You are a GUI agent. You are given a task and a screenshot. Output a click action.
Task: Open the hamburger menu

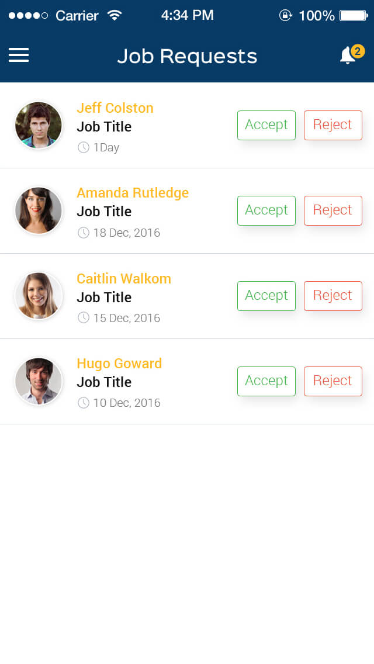coord(19,56)
